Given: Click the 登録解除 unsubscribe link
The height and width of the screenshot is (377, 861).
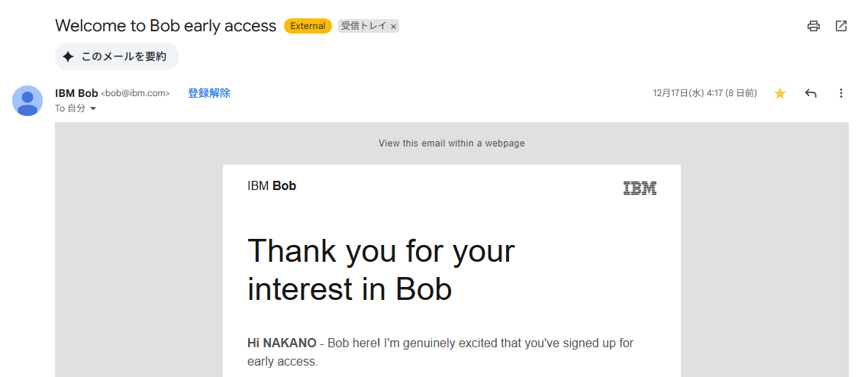Looking at the screenshot, I should click(209, 93).
